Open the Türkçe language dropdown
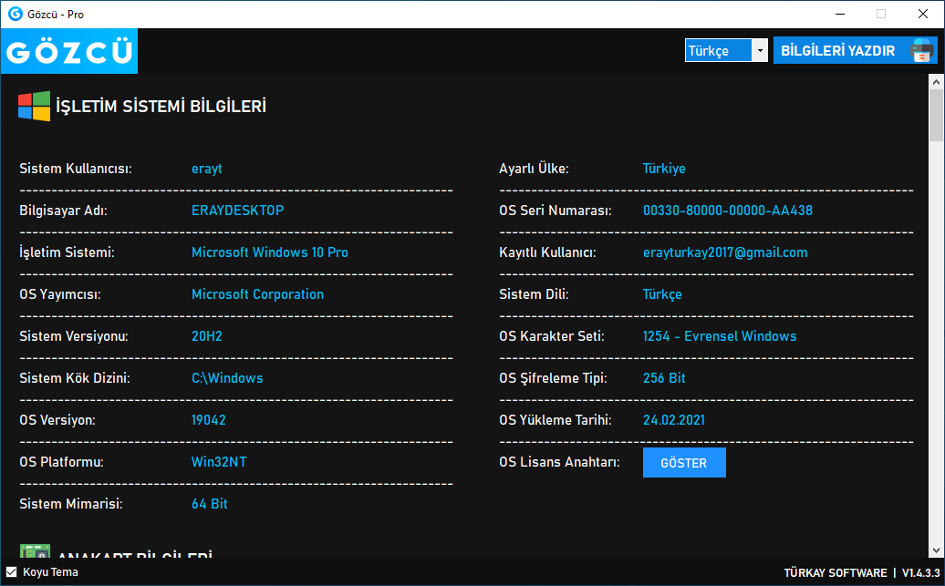This screenshot has width=945, height=586. (x=726, y=51)
